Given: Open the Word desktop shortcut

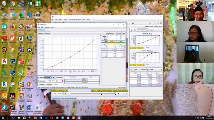Looking at the screenshot, I should 29,108.
